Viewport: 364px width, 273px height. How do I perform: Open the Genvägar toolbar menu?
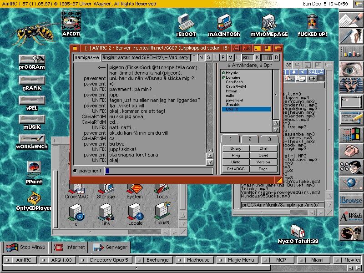(x=110, y=247)
